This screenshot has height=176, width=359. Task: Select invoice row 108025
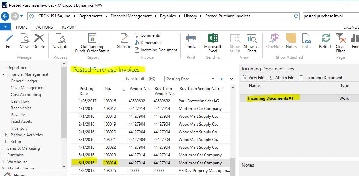[x=150, y=171]
